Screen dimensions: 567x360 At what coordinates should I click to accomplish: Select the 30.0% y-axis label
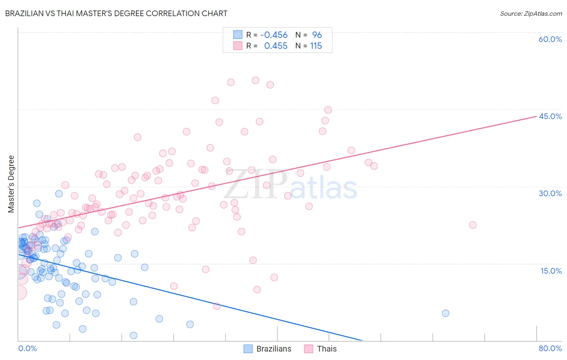pos(550,193)
